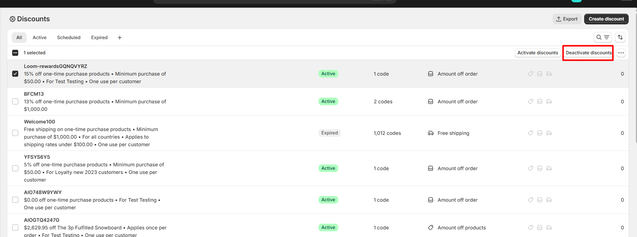Tick the Welcome100 discount checkbox

15,133
